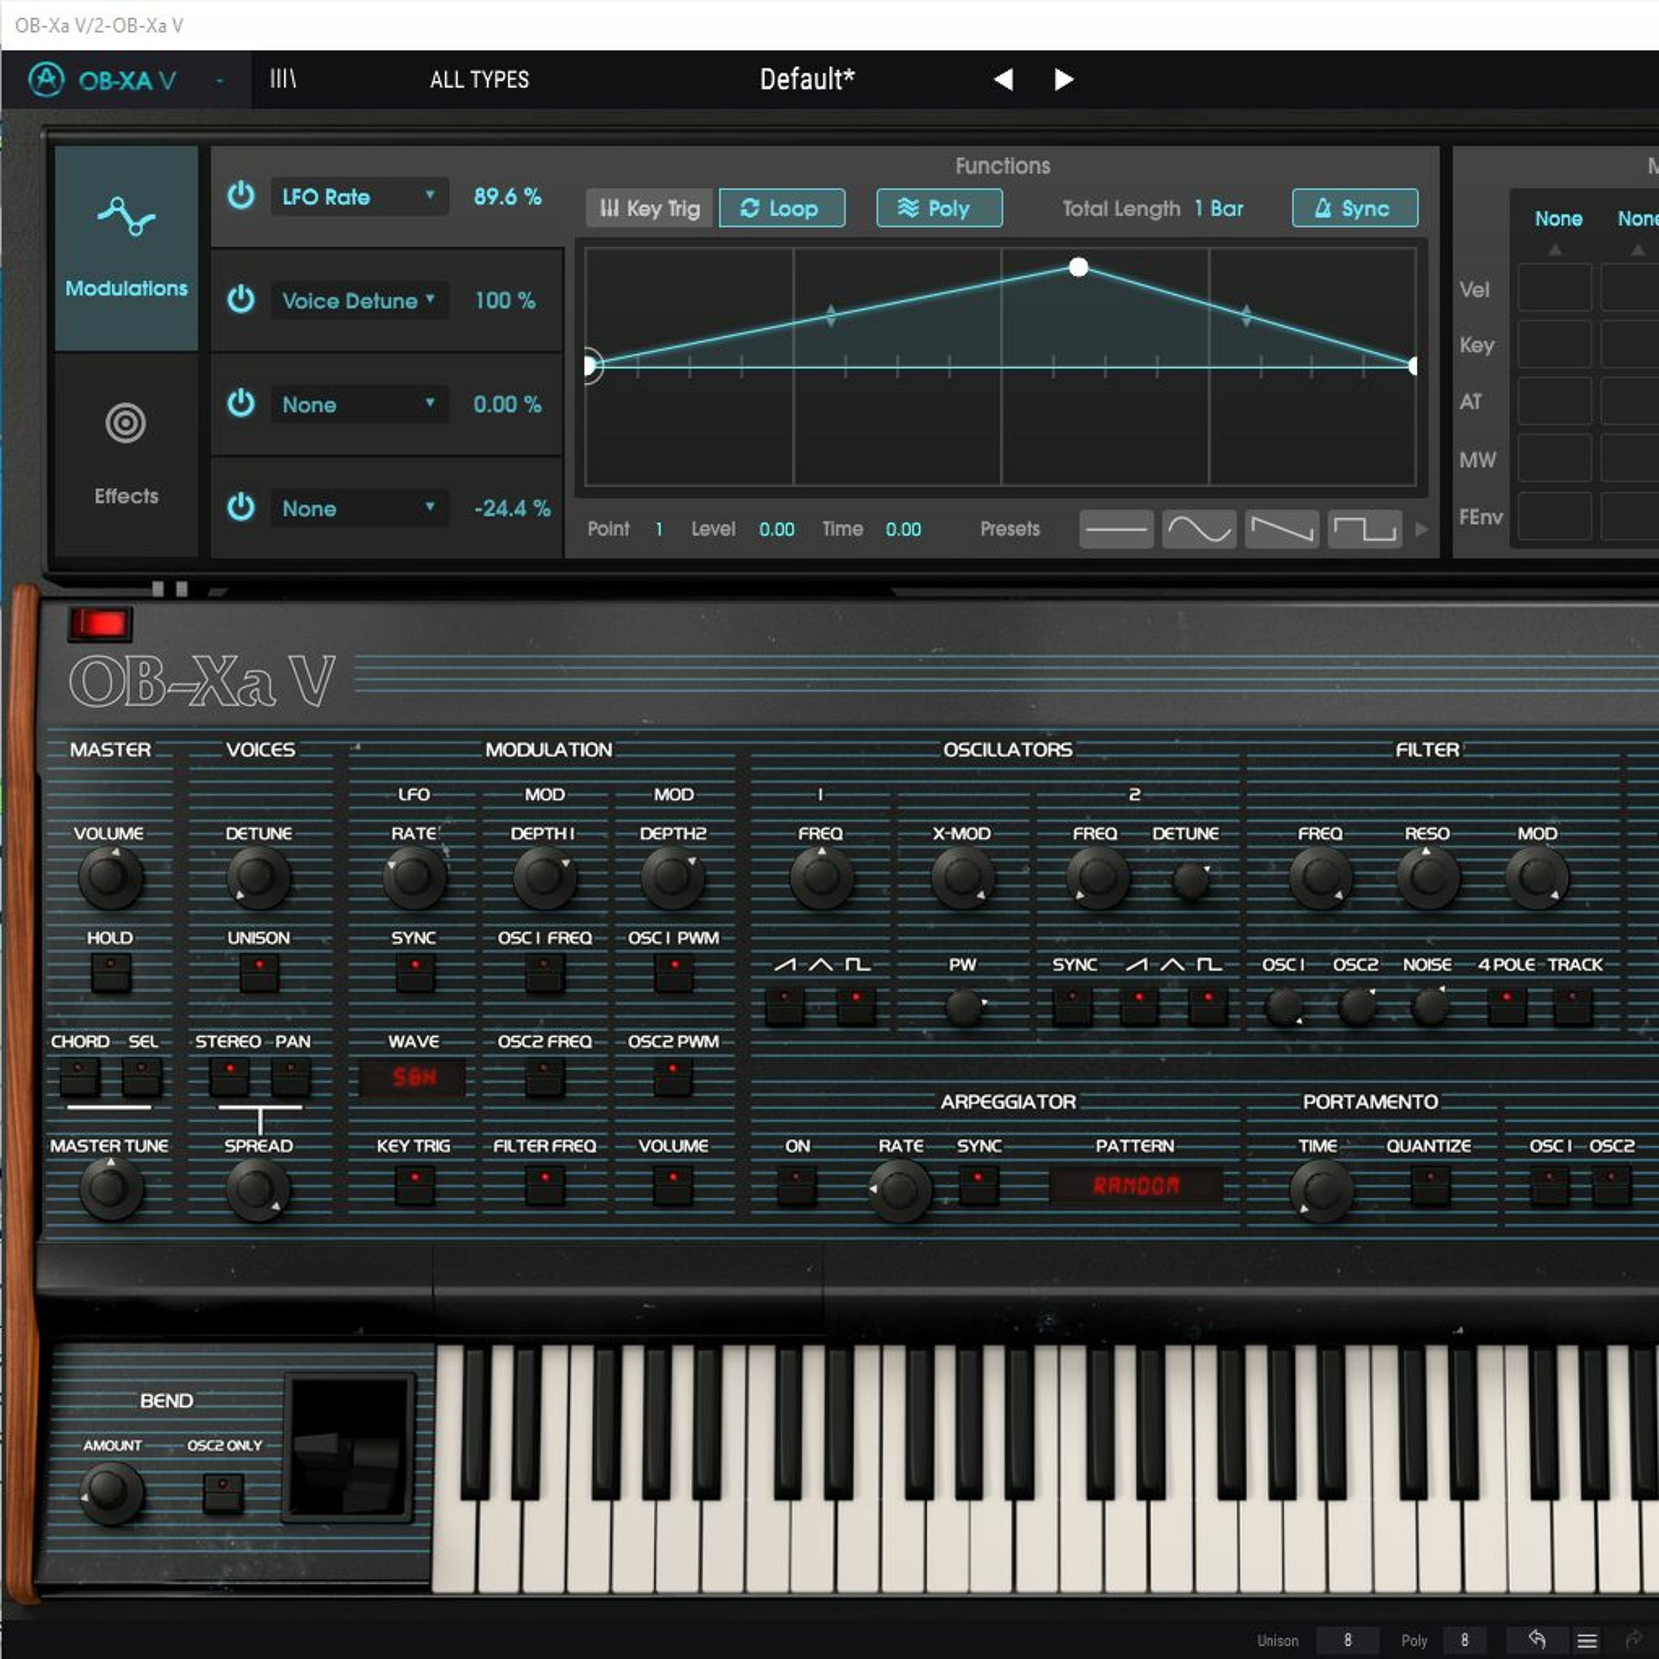Click the Master Volume knob
This screenshot has height=1659, width=1659.
[x=109, y=878]
